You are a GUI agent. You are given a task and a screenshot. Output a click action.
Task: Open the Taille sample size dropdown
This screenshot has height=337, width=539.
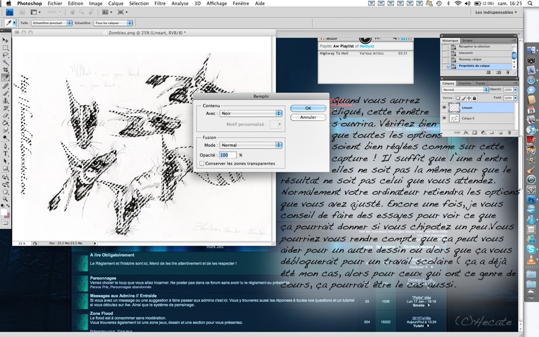52,23
